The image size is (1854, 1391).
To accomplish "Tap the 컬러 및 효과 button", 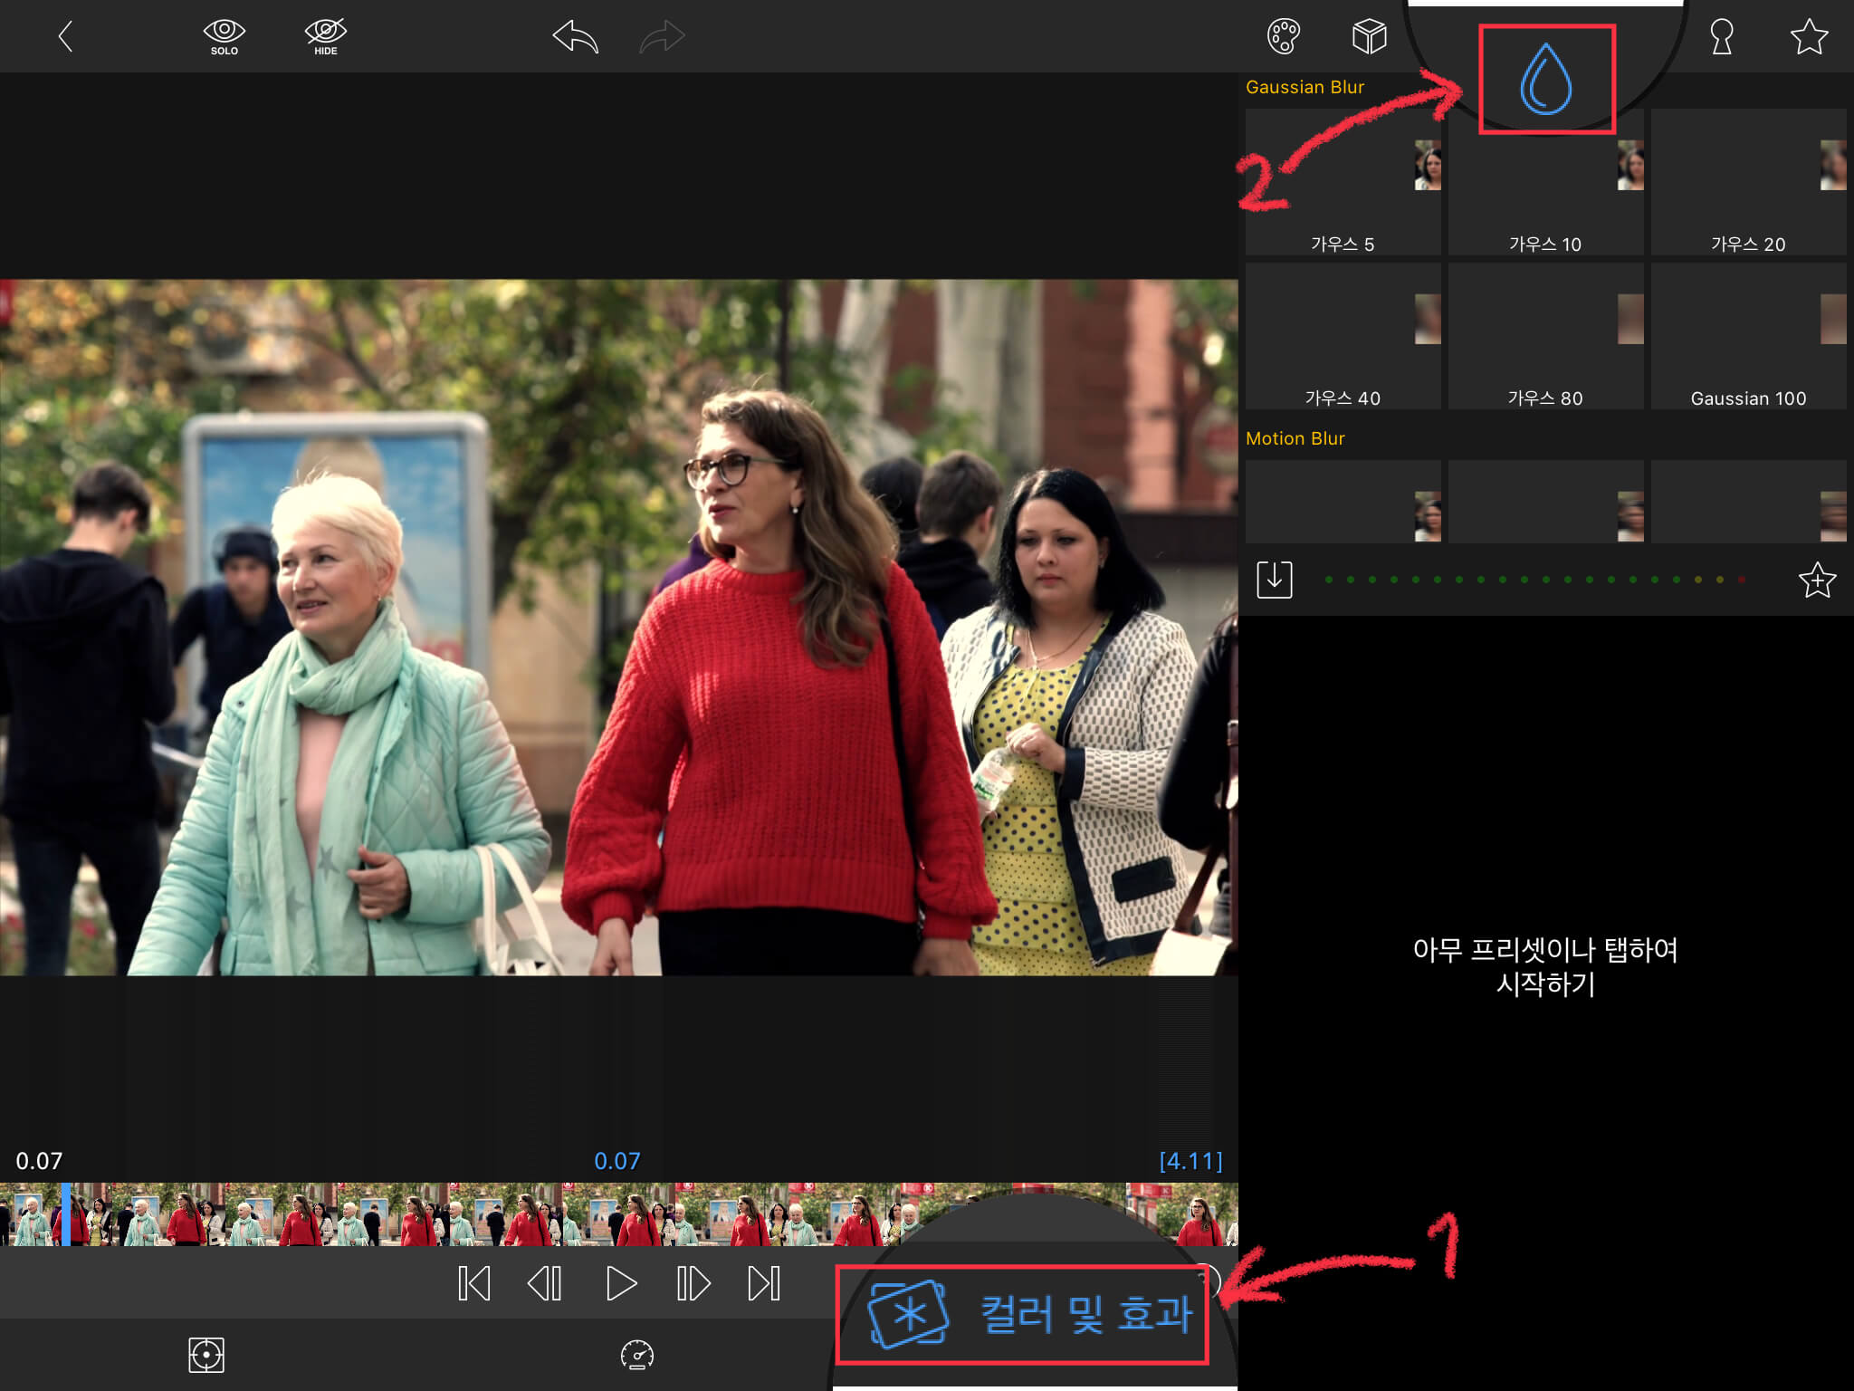I will pos(1022,1314).
